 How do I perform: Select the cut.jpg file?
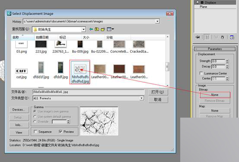point(22,74)
